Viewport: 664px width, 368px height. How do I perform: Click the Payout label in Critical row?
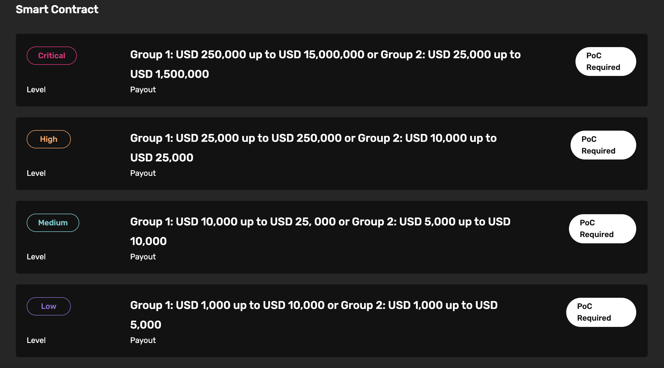pyautogui.click(x=143, y=90)
